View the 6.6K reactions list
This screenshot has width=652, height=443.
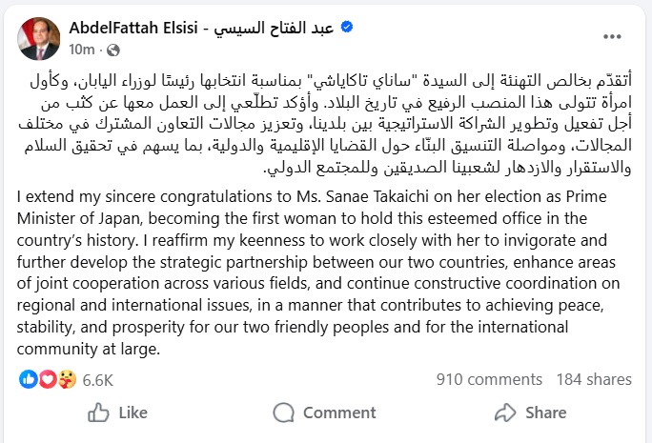98,379
